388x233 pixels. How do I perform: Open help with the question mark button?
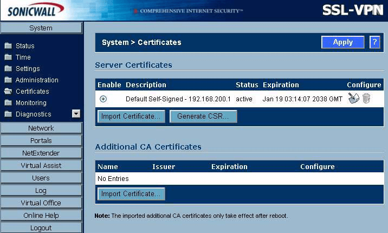tap(374, 42)
